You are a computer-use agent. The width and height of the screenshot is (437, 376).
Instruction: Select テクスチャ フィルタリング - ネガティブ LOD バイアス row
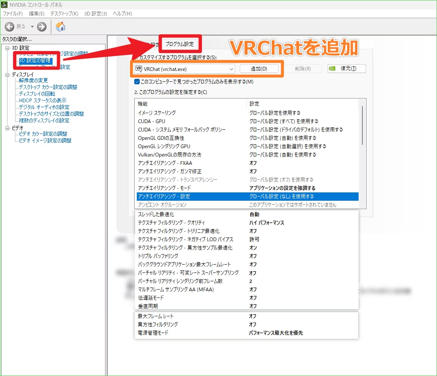click(x=248, y=240)
